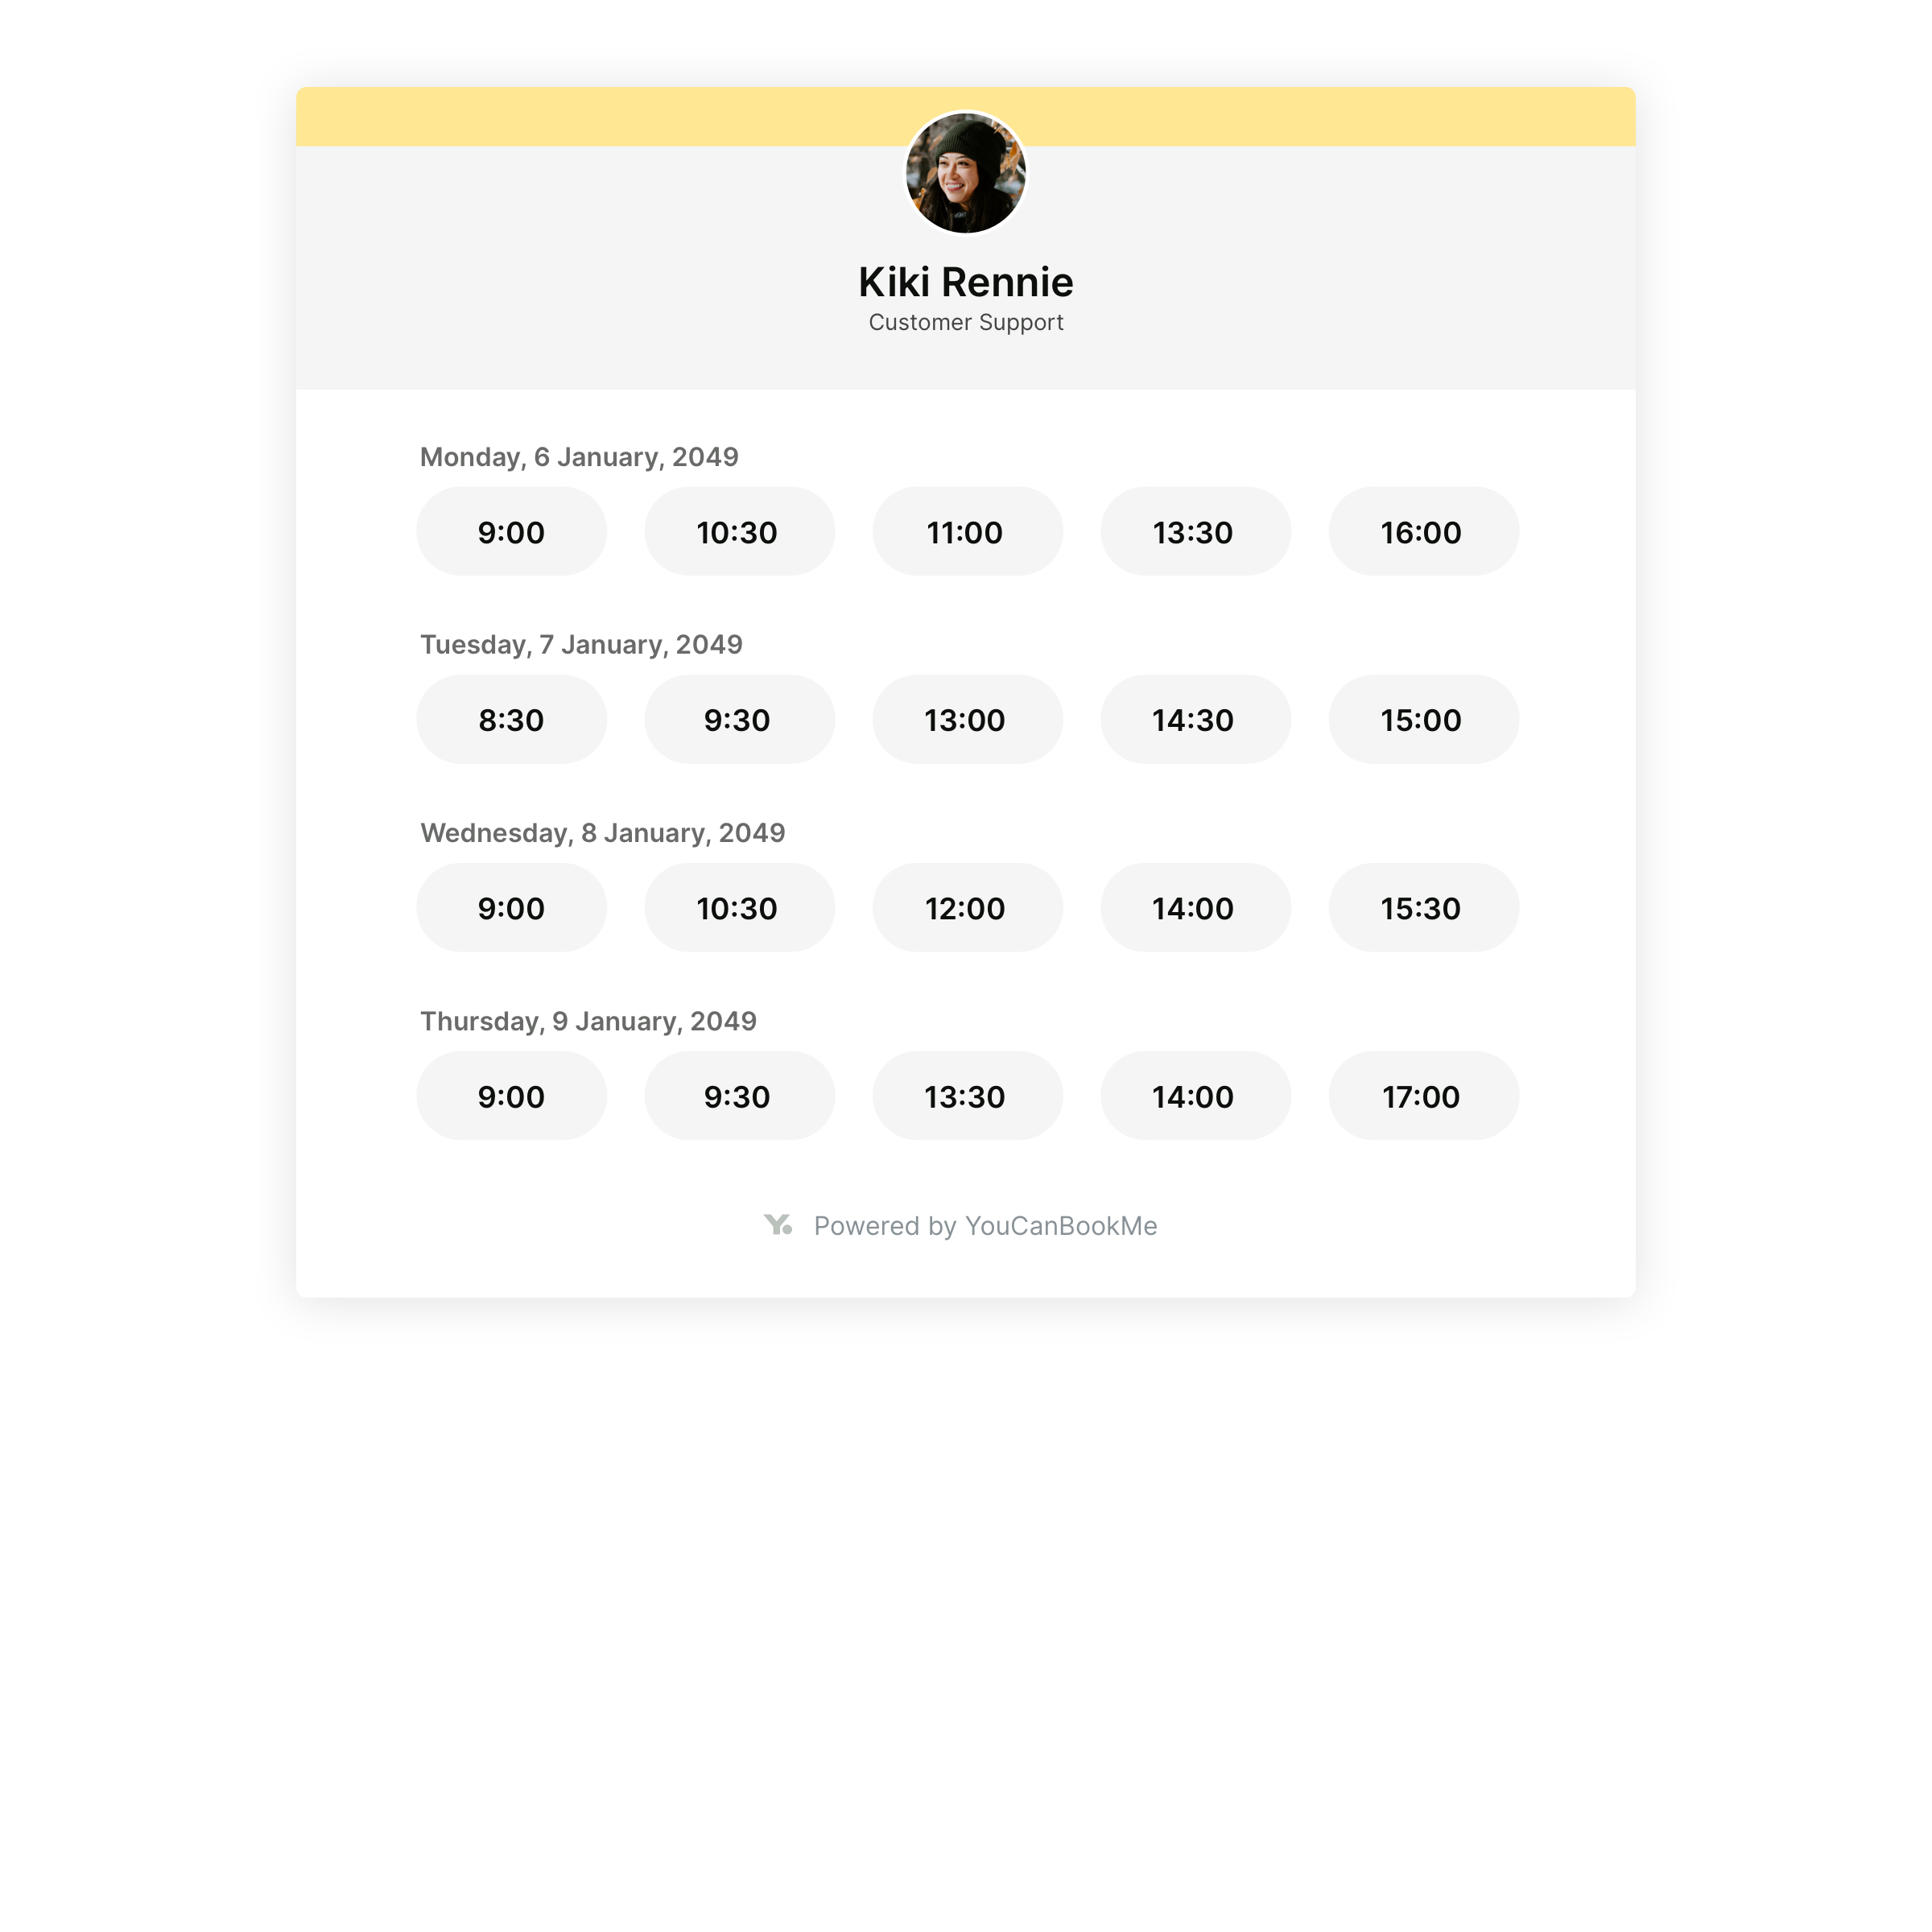Click the Kiki Rennie name heading
The image size is (1932, 1932).
coord(965,282)
